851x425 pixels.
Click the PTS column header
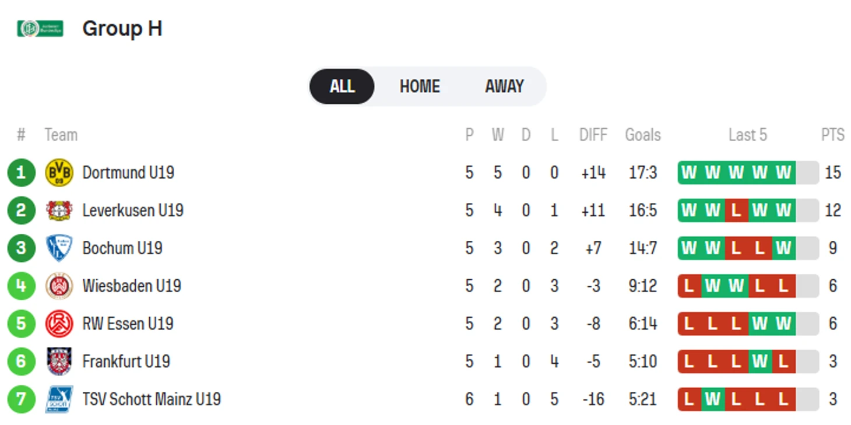[832, 135]
